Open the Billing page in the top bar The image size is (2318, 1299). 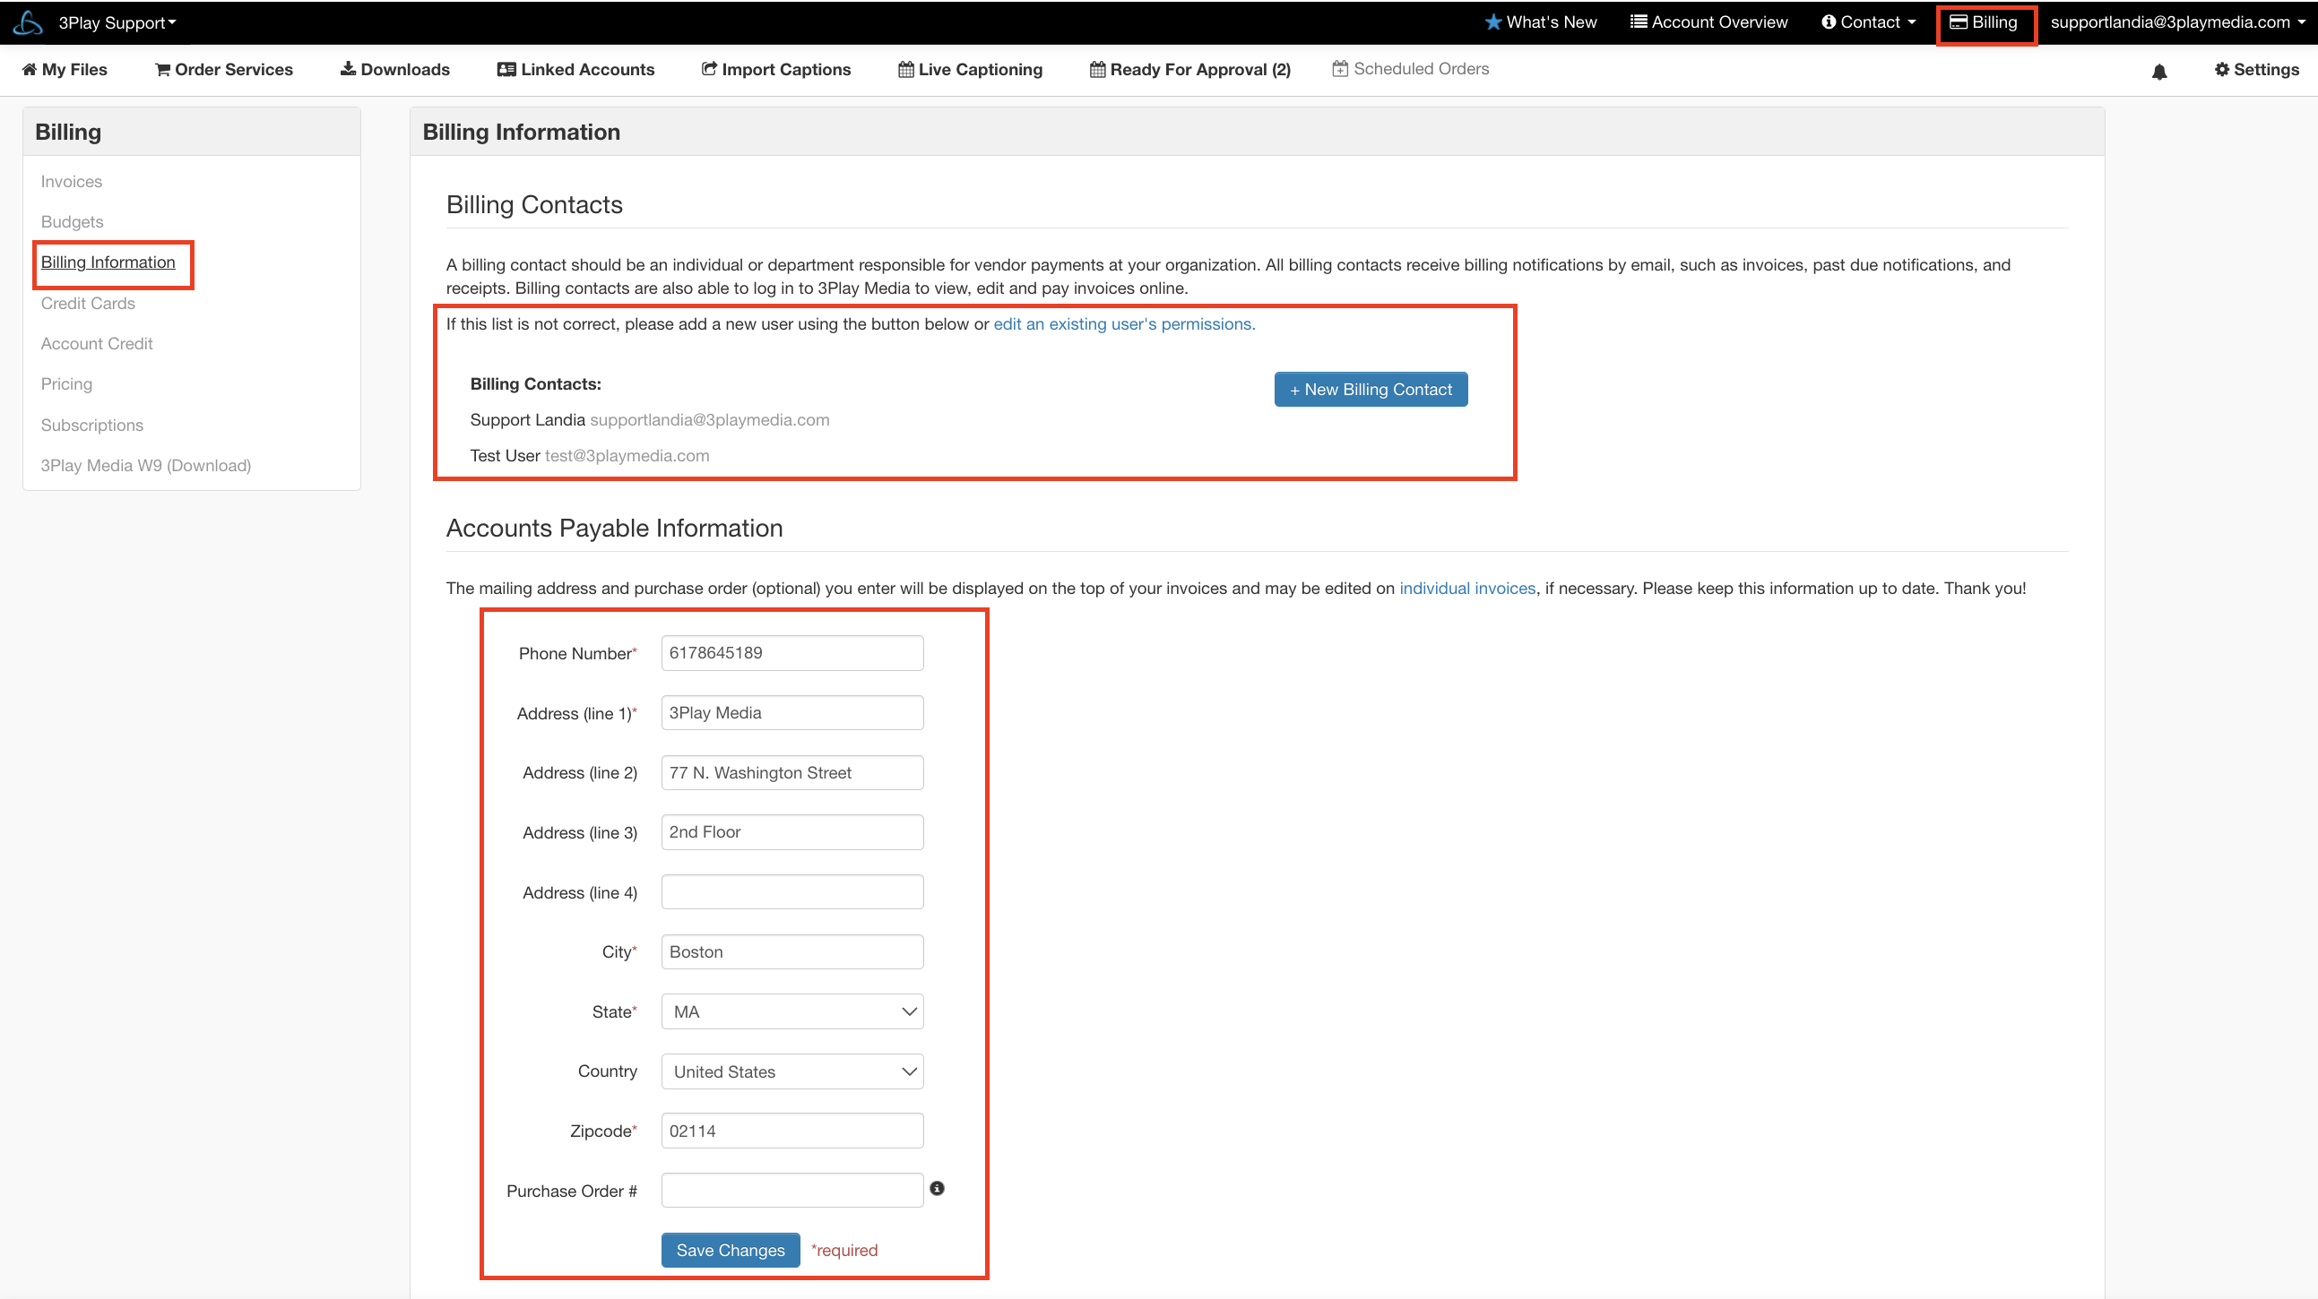[x=1984, y=22]
